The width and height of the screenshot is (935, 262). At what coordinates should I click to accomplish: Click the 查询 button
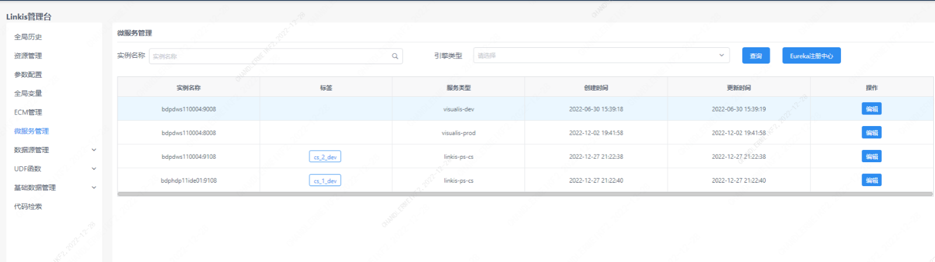(x=756, y=55)
